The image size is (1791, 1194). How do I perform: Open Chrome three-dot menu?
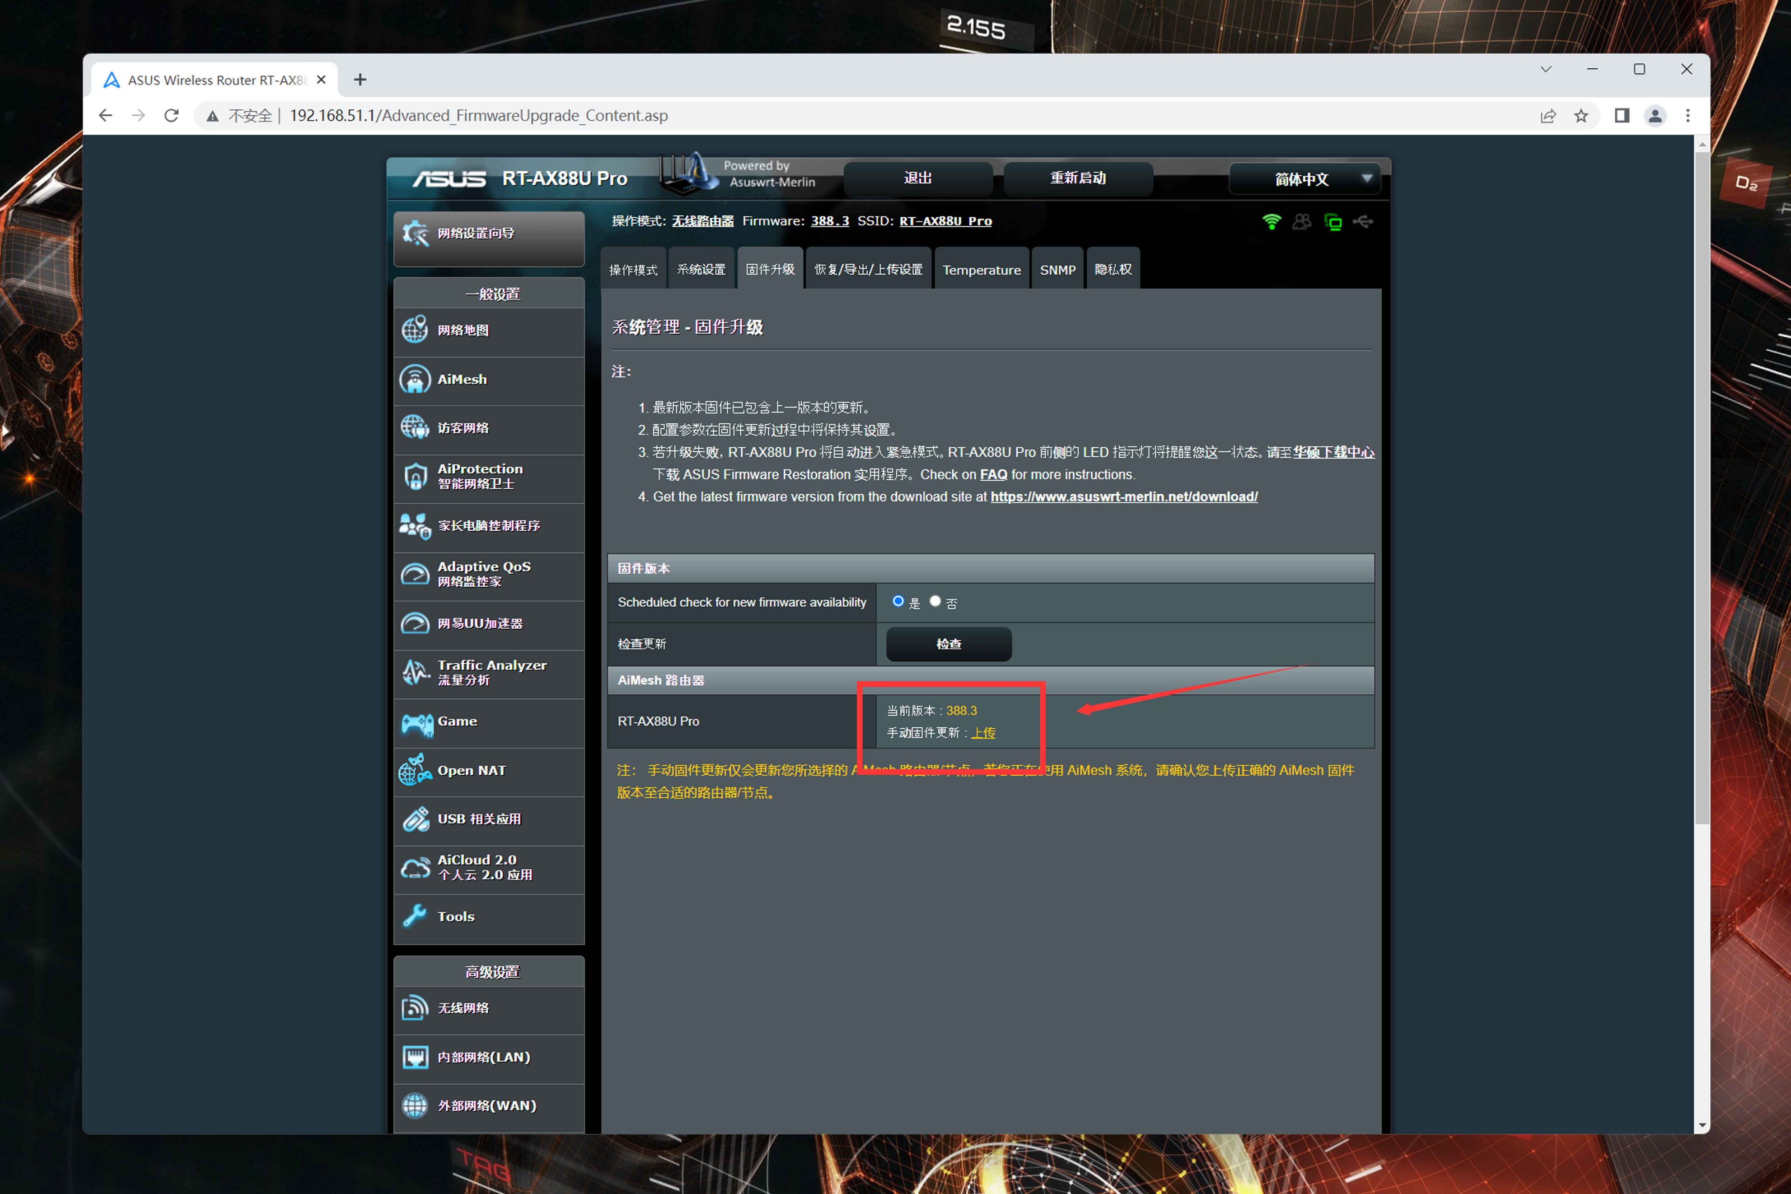point(1688,116)
